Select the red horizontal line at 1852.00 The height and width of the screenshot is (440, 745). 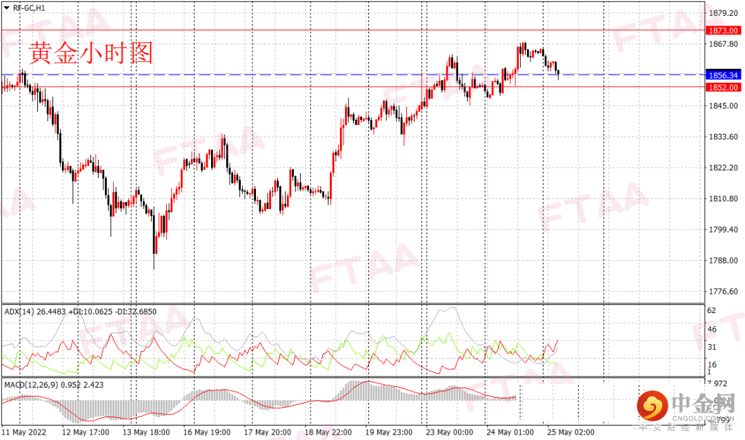coord(353,86)
